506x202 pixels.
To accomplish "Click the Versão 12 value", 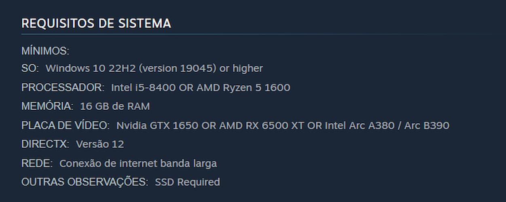I will 100,144.
